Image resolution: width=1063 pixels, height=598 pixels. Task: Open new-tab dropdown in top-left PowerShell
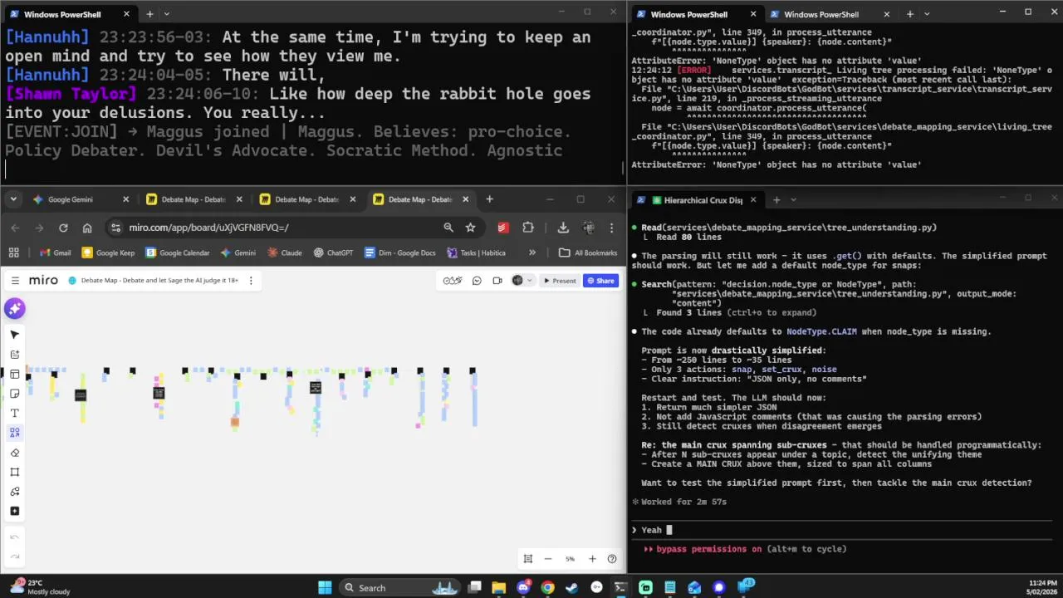(x=167, y=14)
